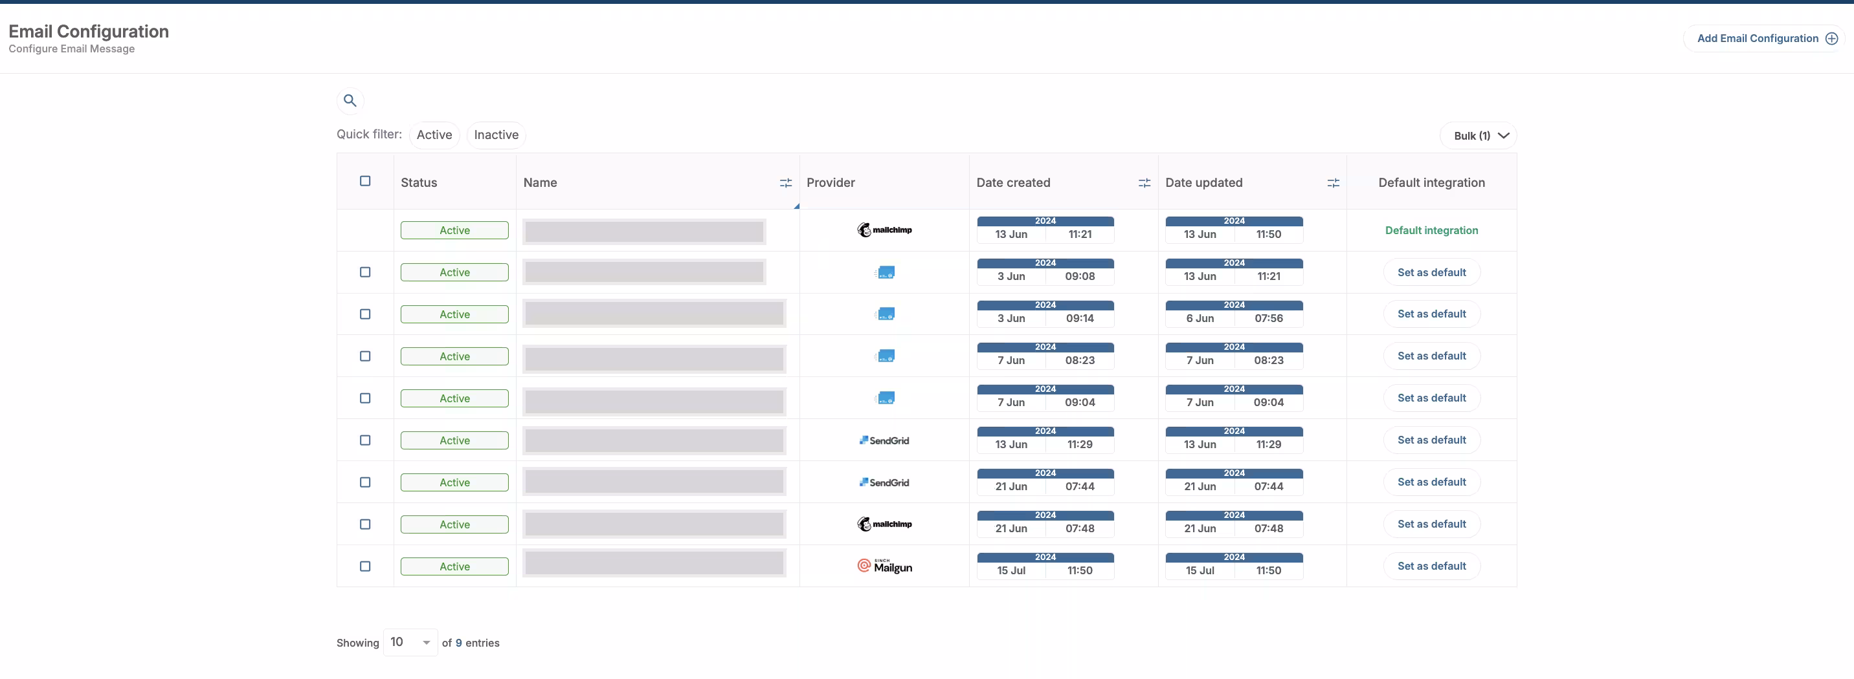The width and height of the screenshot is (1854, 679).
Task: Click the SendGrid provider logo in the 13 Jun row
Action: (884, 440)
